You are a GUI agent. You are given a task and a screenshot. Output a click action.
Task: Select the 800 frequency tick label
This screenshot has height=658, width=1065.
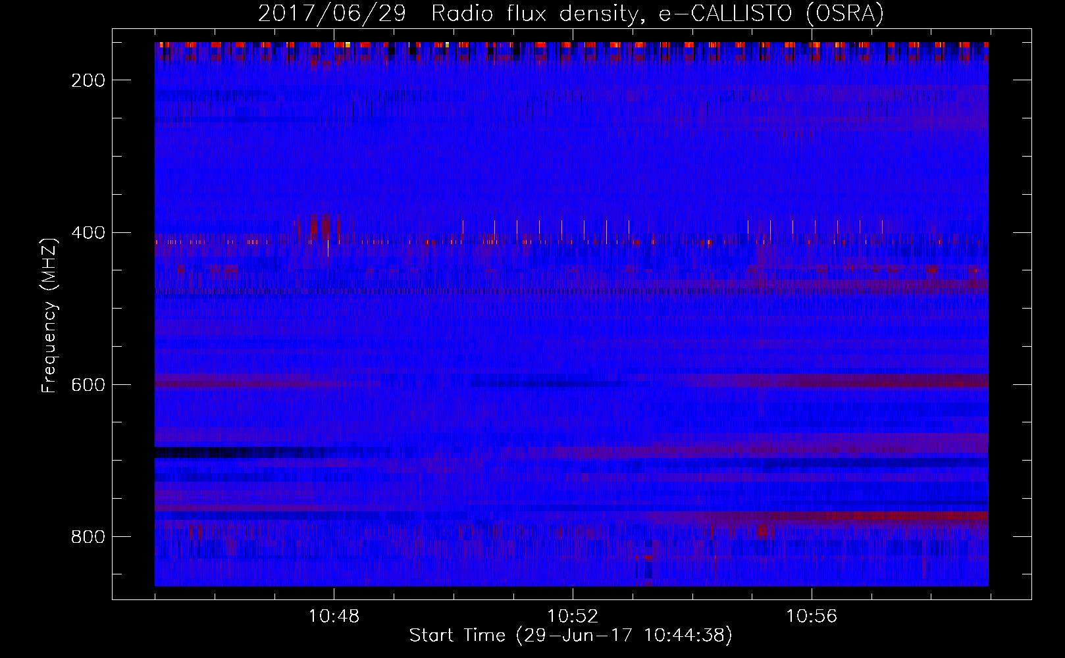point(88,537)
